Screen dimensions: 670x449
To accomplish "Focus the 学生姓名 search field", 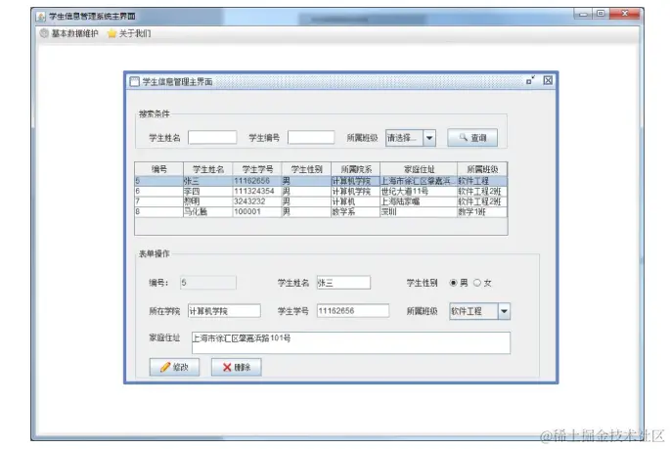I will (x=212, y=137).
